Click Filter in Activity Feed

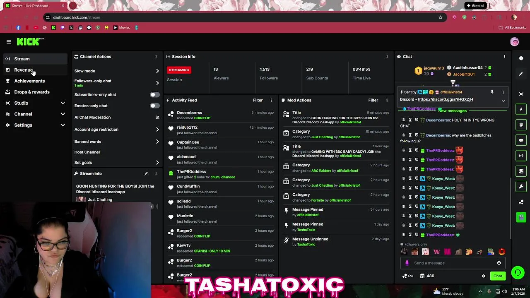click(x=258, y=100)
